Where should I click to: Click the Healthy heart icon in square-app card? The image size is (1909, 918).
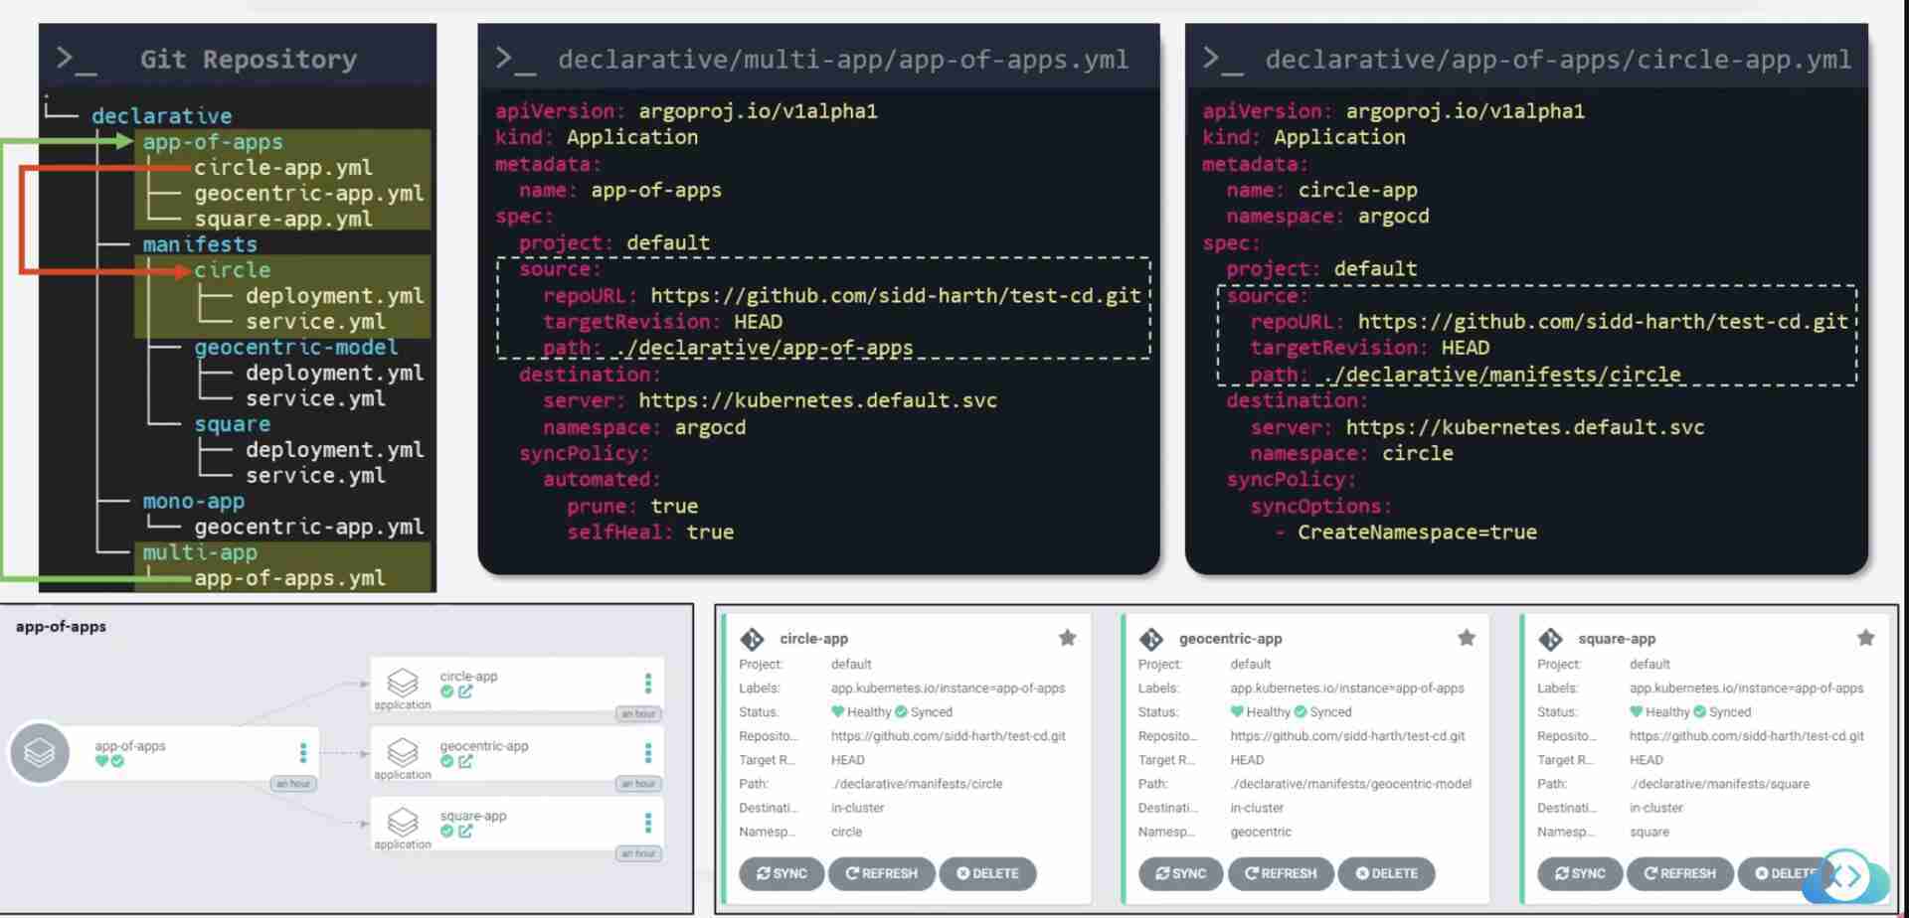coord(1636,711)
